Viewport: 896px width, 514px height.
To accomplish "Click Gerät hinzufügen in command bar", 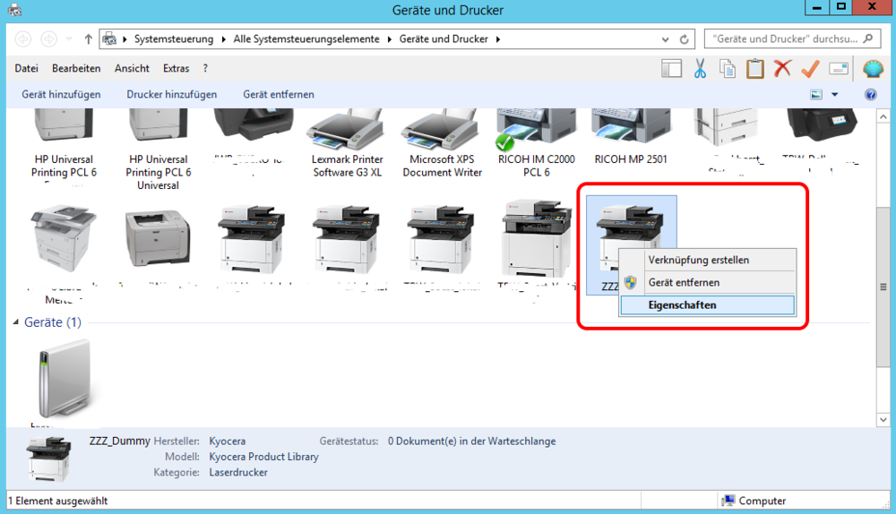I will [x=61, y=95].
